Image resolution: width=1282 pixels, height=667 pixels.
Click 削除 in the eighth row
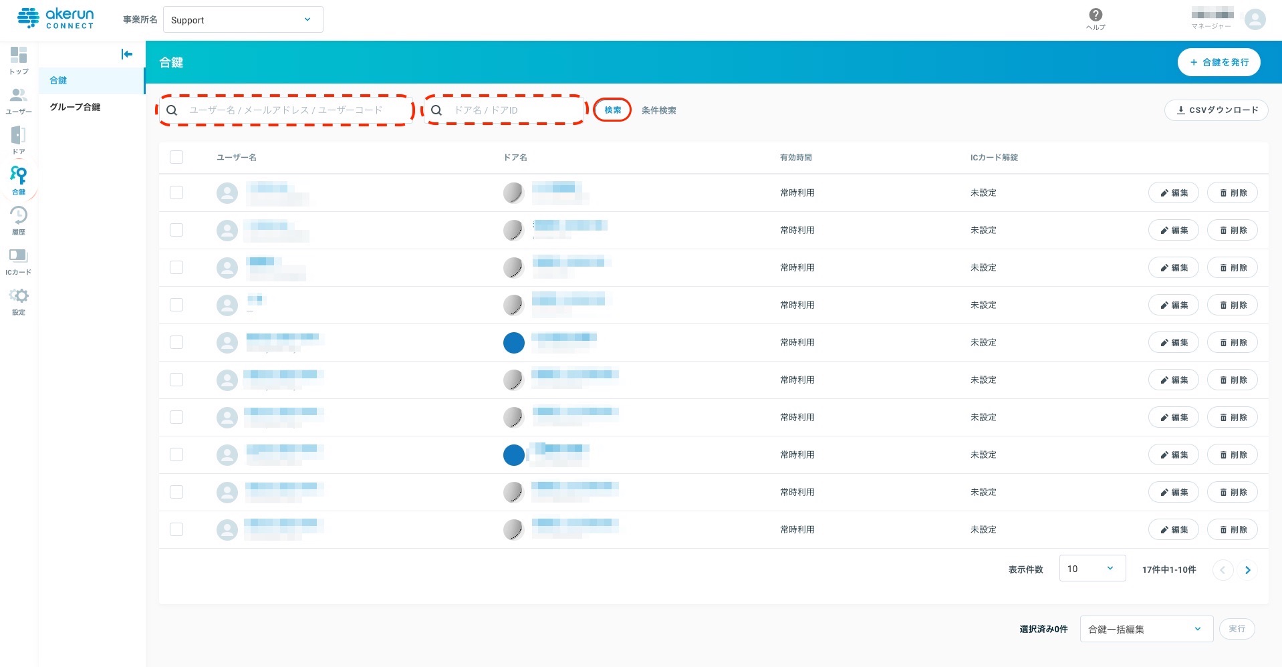(1233, 454)
